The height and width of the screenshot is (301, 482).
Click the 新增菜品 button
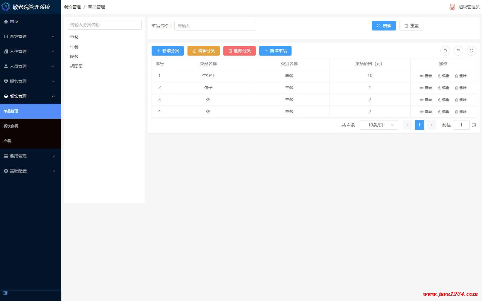click(x=275, y=51)
